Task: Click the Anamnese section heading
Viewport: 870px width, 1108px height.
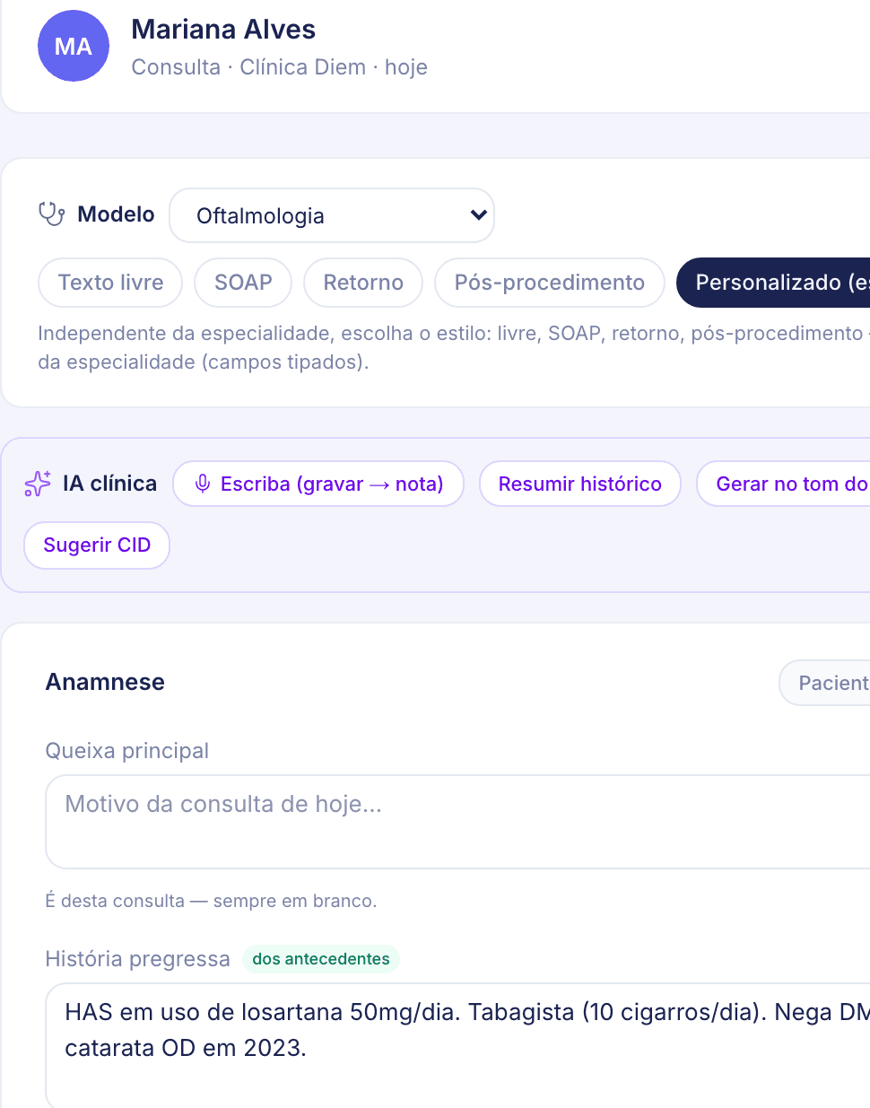Action: click(x=105, y=682)
